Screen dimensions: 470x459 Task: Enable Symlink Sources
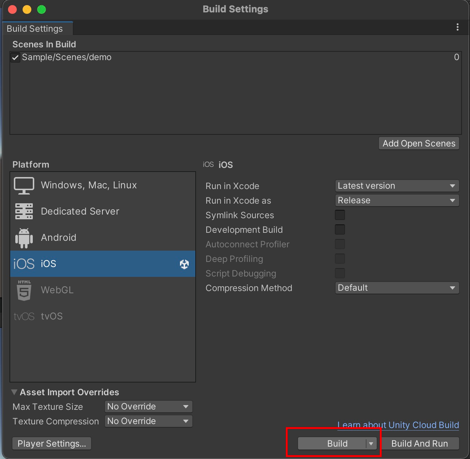coord(339,215)
